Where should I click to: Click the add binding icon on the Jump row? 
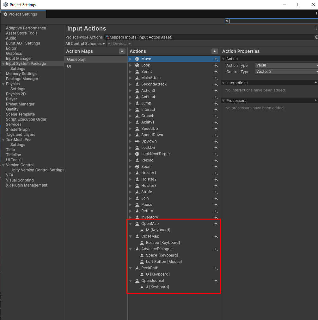click(216, 103)
